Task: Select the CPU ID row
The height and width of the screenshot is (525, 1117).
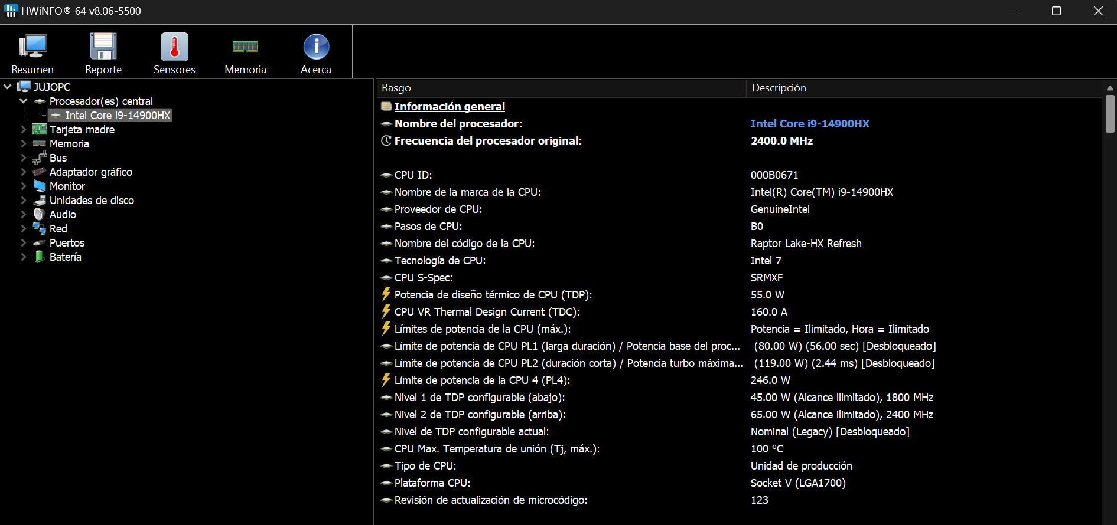Action: (740, 175)
